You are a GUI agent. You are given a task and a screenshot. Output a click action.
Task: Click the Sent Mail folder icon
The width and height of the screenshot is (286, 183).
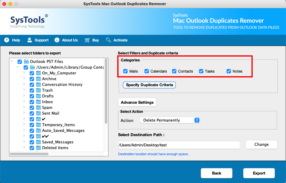click(38, 113)
